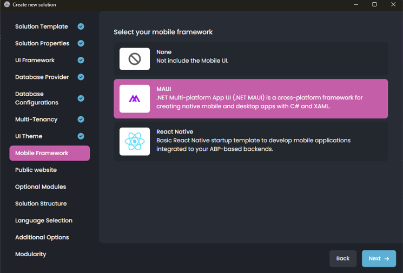Go to Solution Structure step
403x273 pixels.
50,204
